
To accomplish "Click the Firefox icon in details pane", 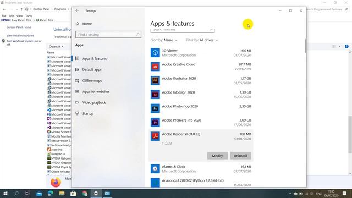I will point(56,182).
